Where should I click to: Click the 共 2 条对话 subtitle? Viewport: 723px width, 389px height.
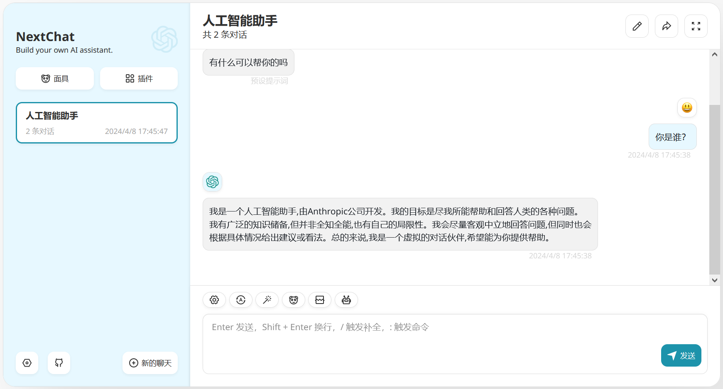(x=225, y=35)
